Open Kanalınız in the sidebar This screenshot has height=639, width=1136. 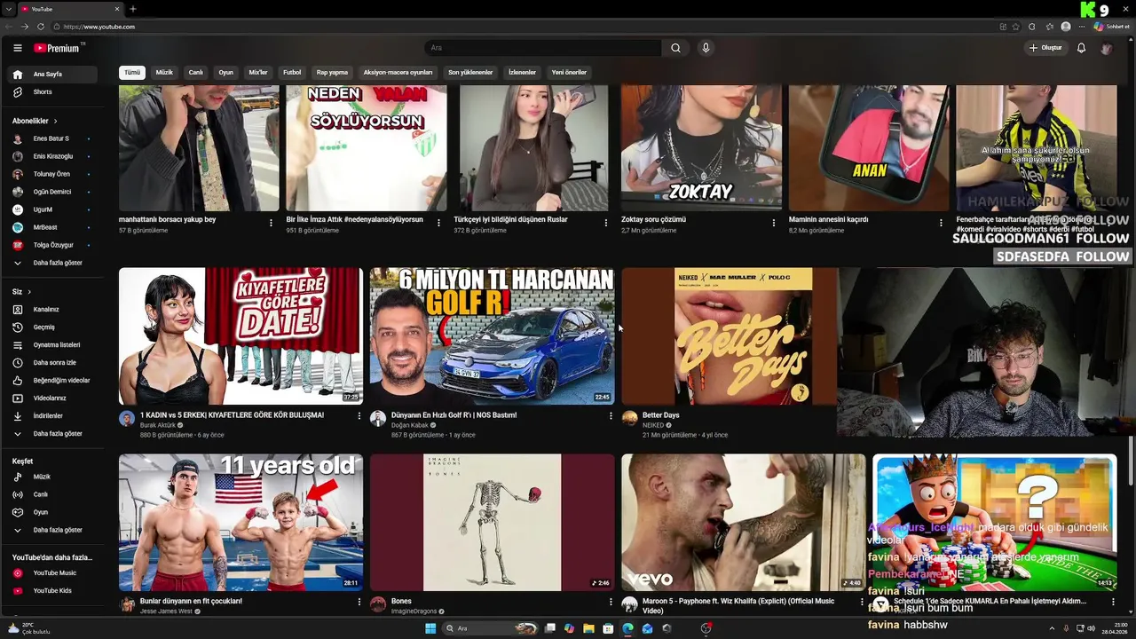53,310
